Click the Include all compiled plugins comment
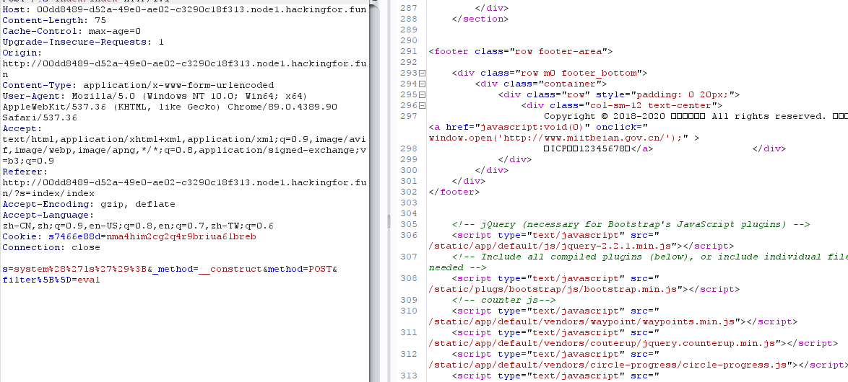This screenshot has width=848, height=382. (x=649, y=257)
